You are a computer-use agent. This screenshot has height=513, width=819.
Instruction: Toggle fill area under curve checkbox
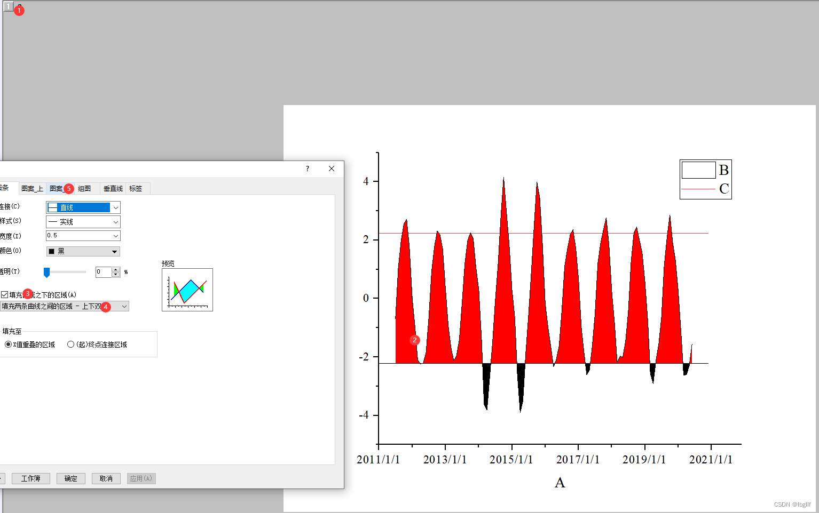pos(4,294)
